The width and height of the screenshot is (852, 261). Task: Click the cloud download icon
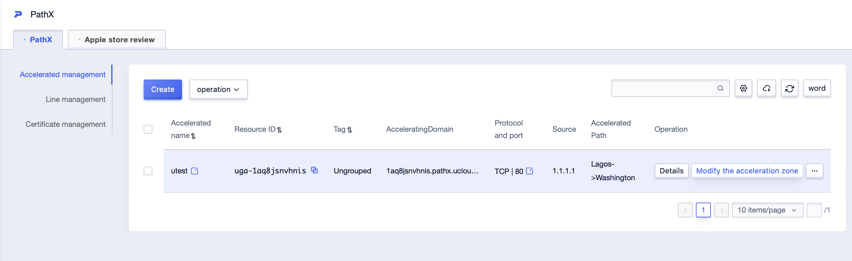point(766,88)
